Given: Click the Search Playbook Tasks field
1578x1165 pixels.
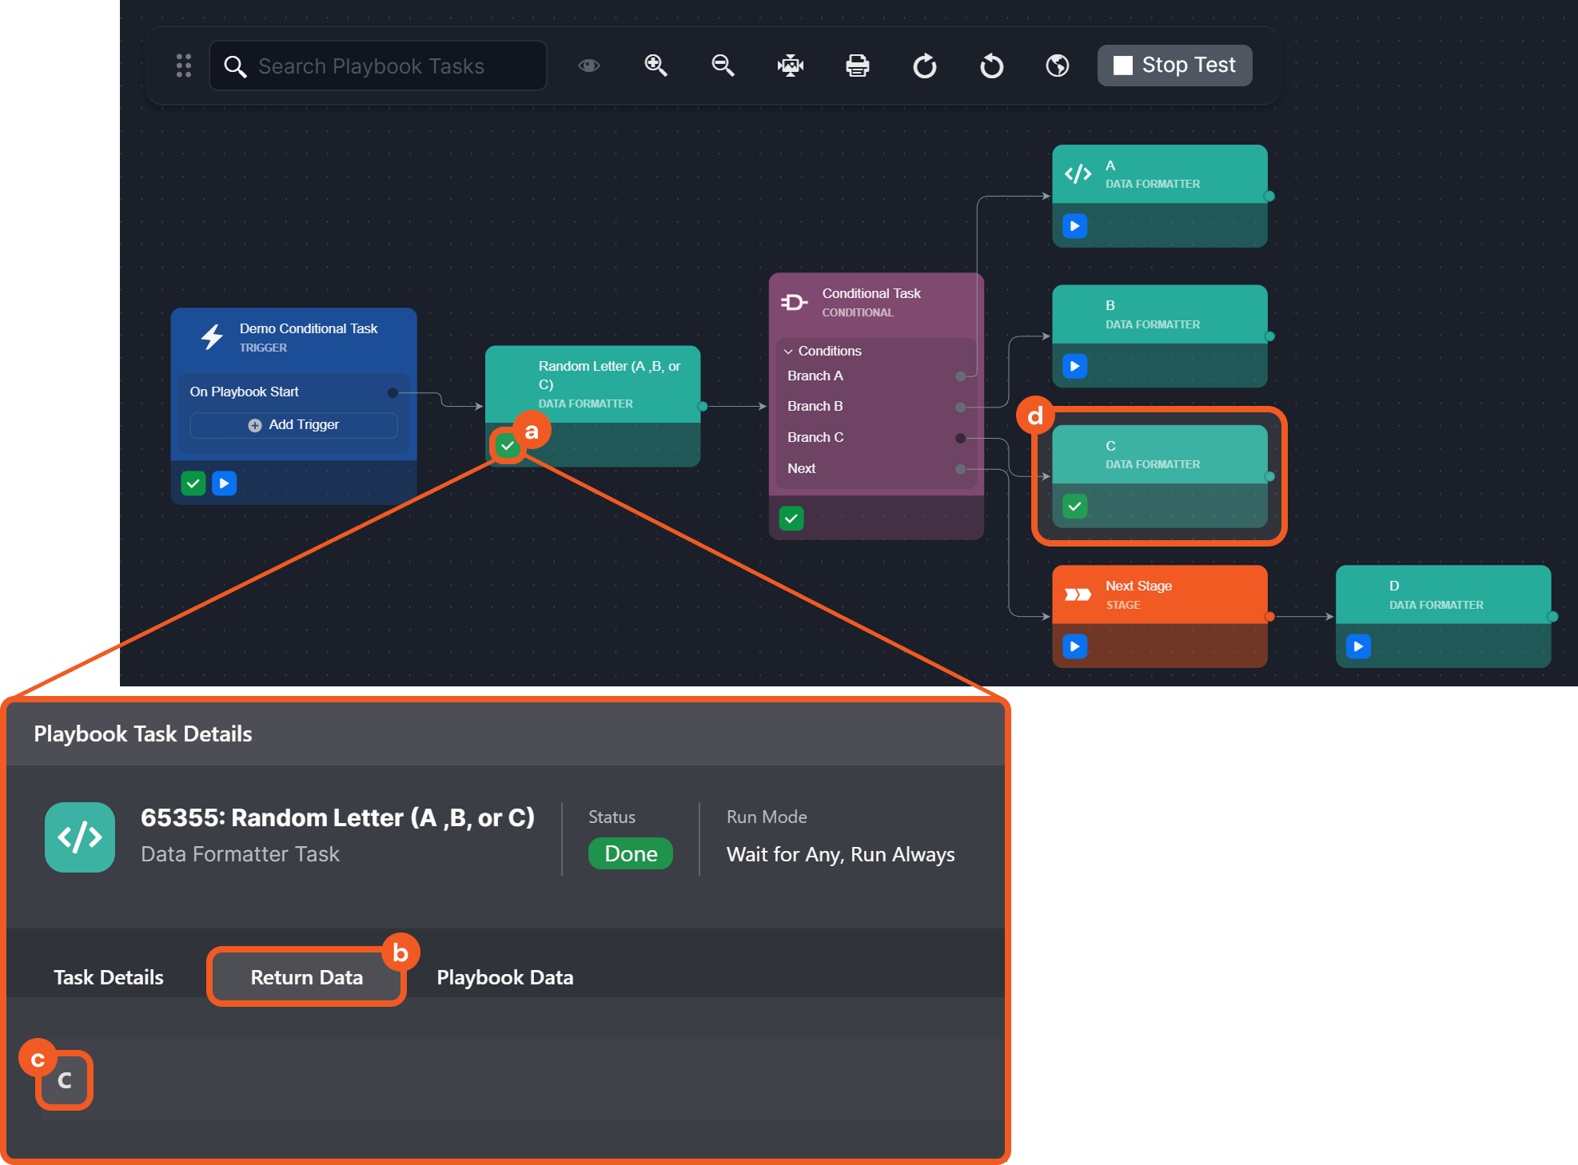Looking at the screenshot, I should tap(378, 66).
